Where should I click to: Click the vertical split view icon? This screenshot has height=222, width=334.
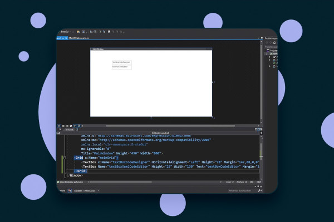coord(256,129)
